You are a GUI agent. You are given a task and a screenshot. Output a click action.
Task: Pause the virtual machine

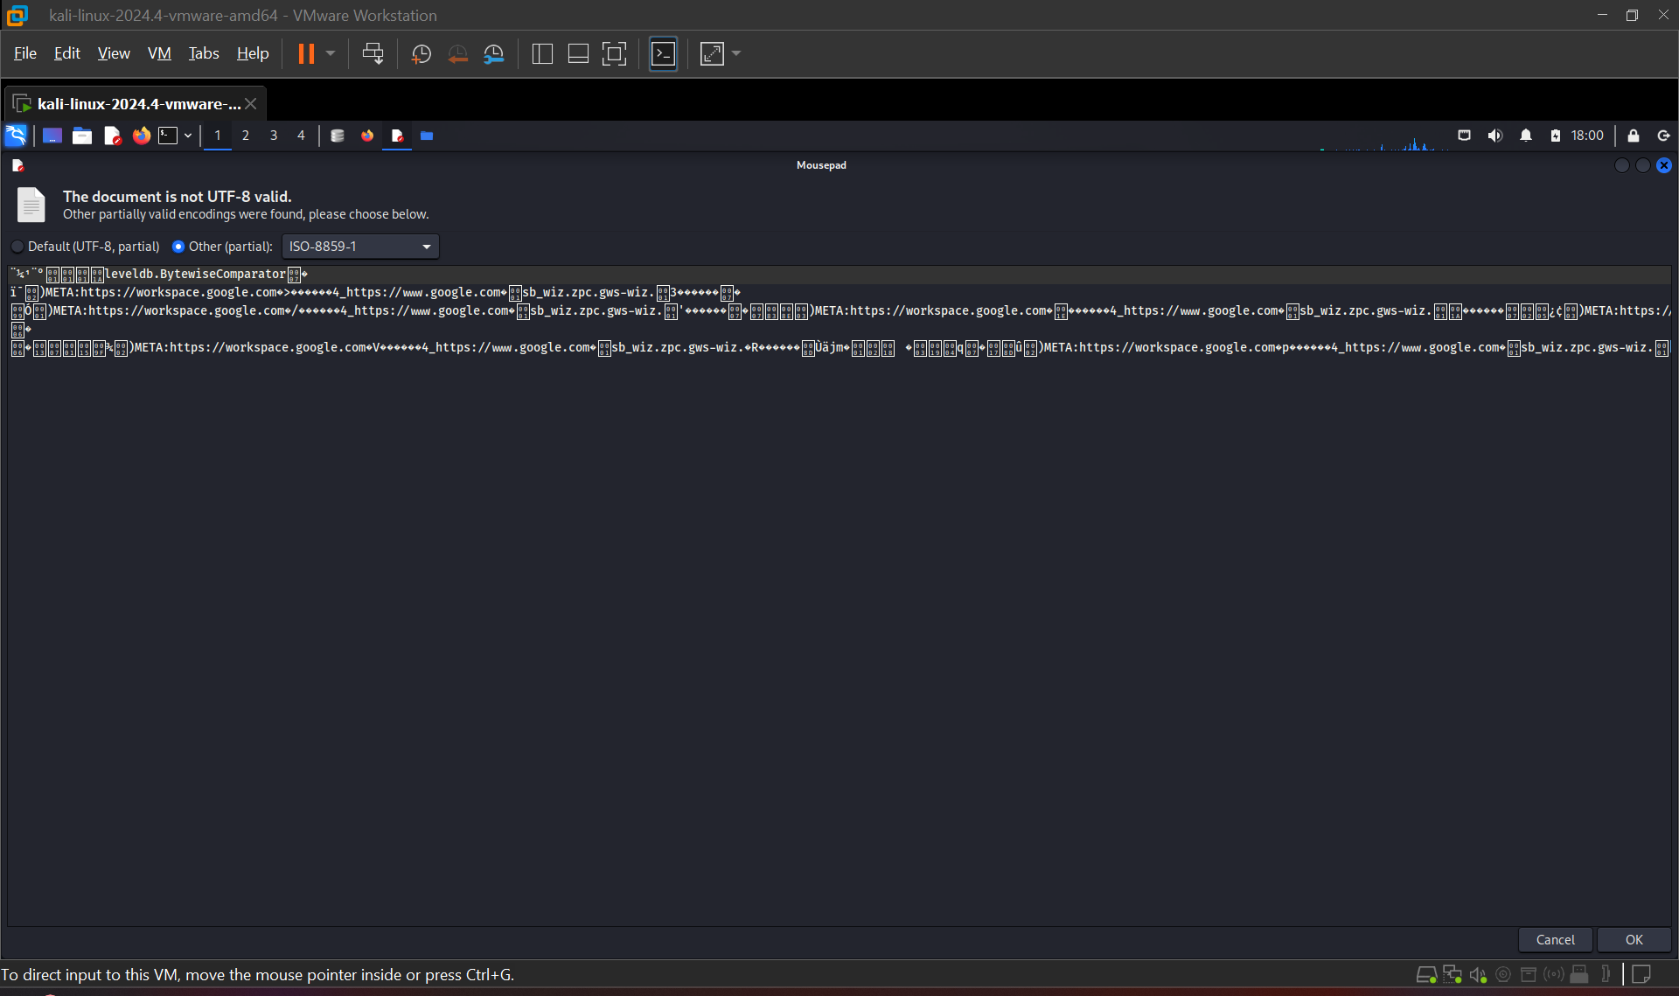(x=306, y=53)
